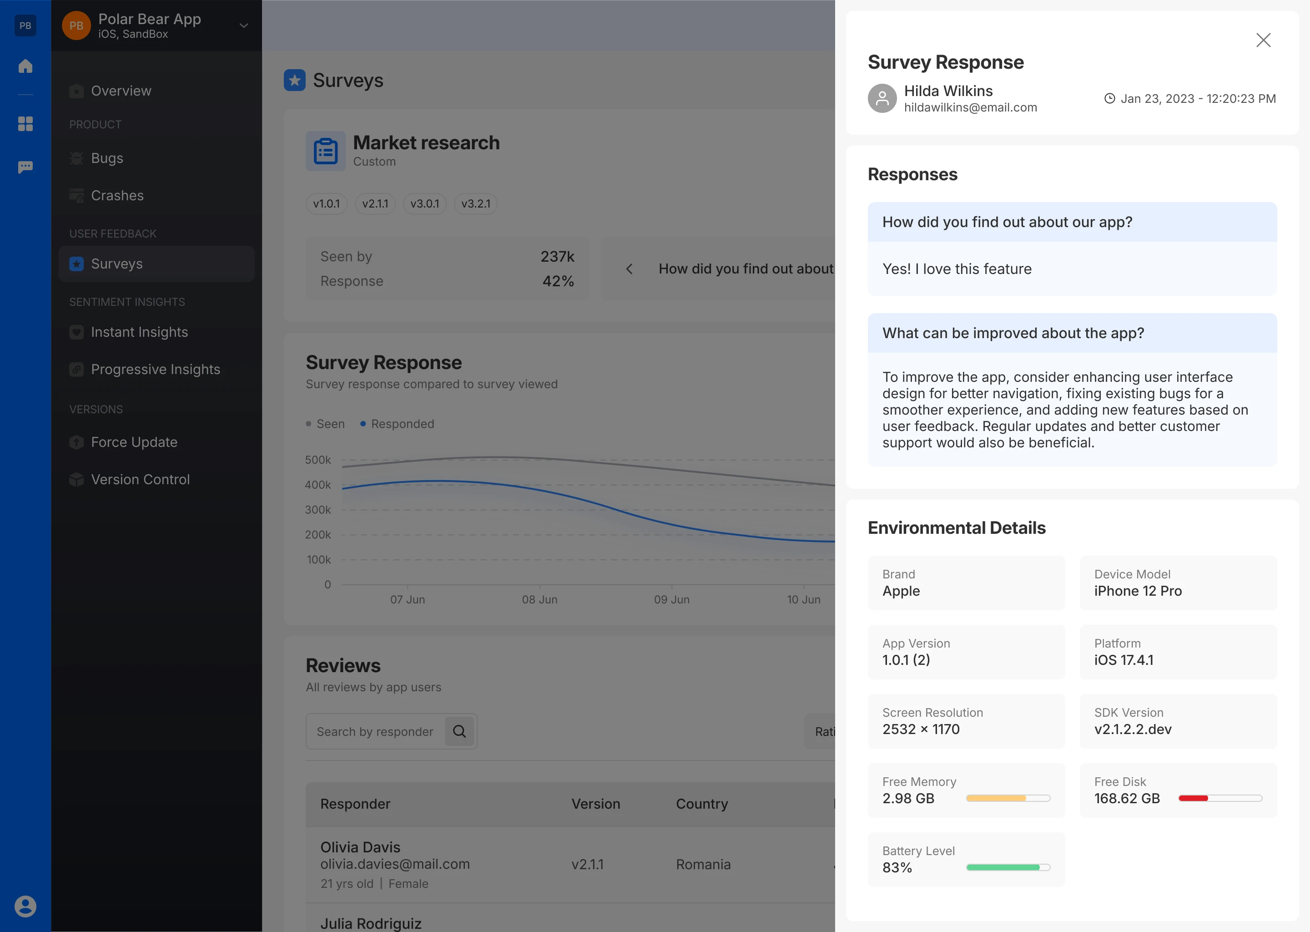
Task: Click the Force Update arrow icon
Action: pyautogui.click(x=76, y=442)
